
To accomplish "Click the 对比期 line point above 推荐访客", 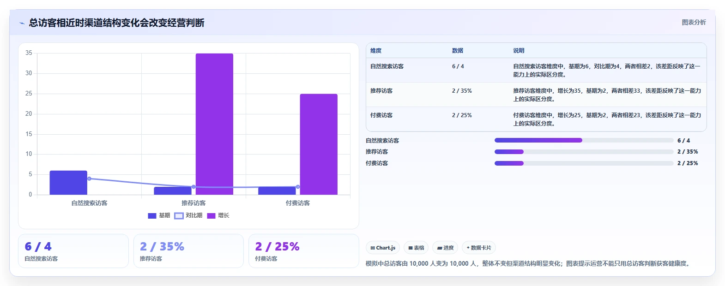I will tap(193, 187).
